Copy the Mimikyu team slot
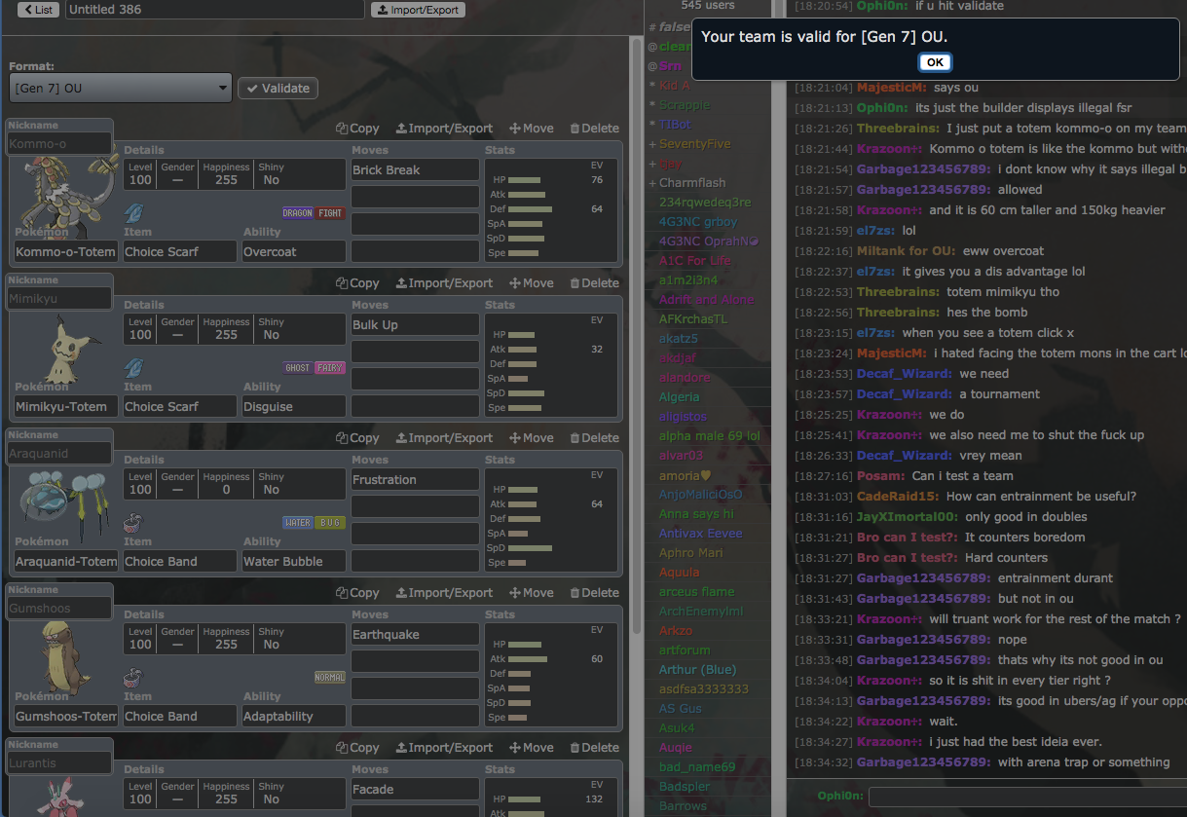 [357, 283]
